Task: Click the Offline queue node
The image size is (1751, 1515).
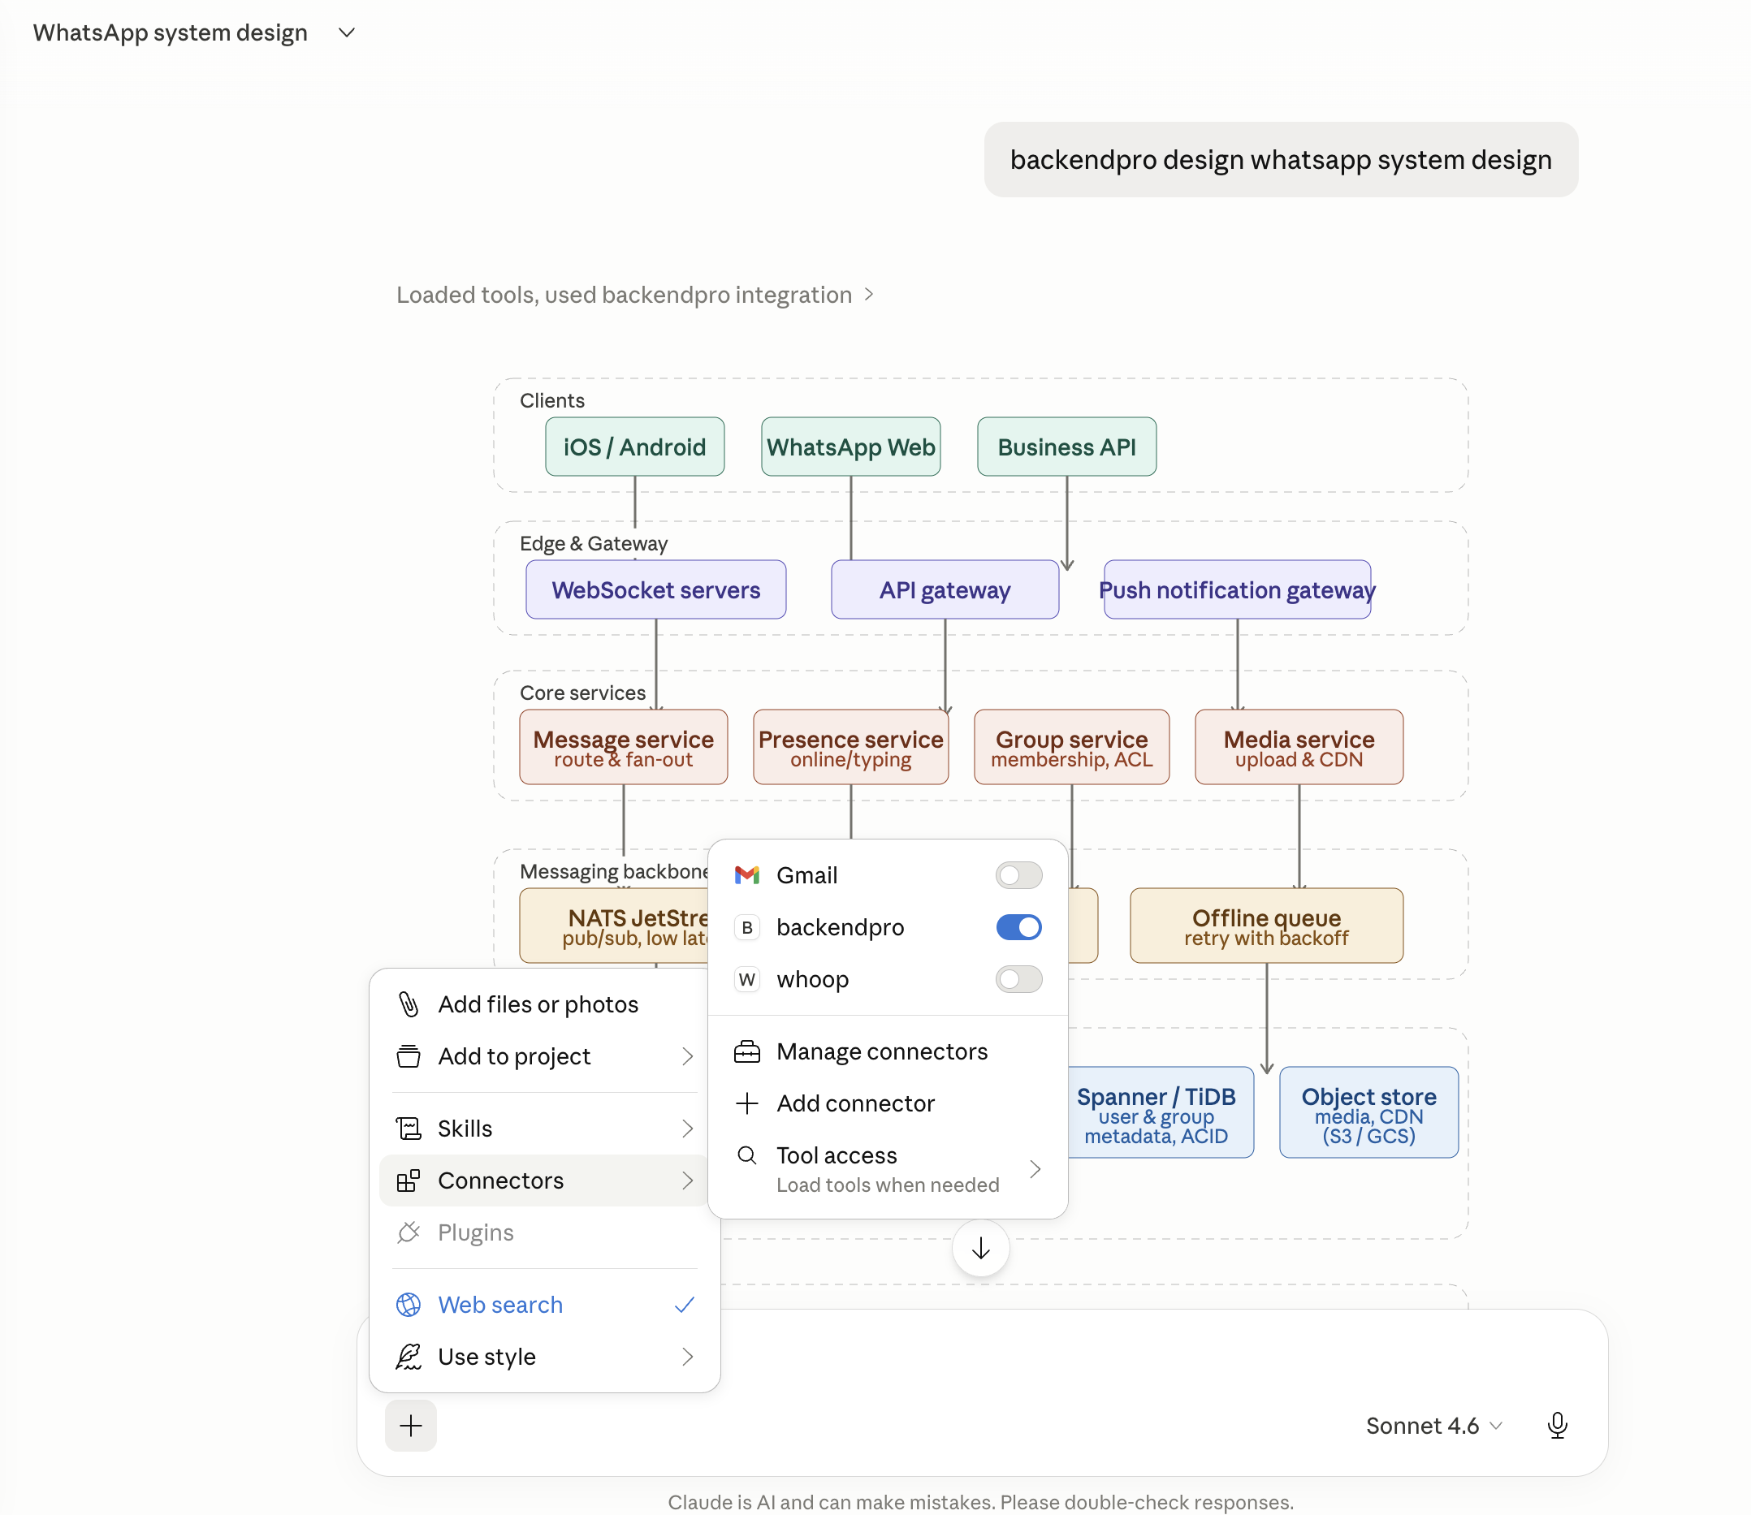Action: coord(1266,926)
